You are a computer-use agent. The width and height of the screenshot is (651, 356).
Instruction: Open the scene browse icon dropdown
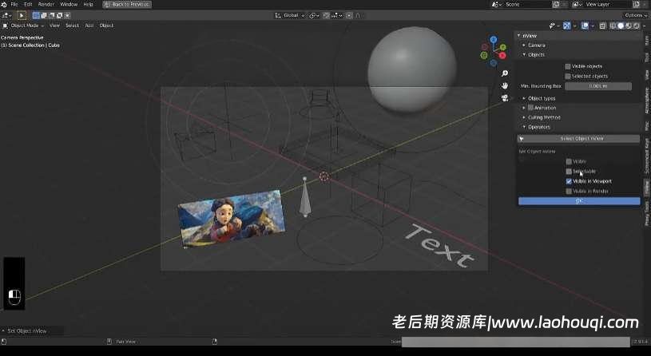tap(497, 4)
